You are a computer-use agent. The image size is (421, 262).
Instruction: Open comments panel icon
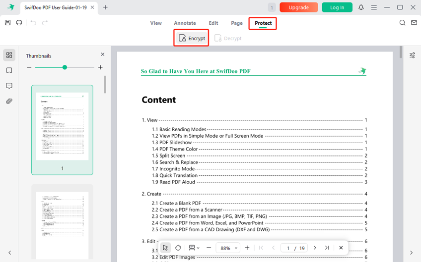click(x=9, y=86)
